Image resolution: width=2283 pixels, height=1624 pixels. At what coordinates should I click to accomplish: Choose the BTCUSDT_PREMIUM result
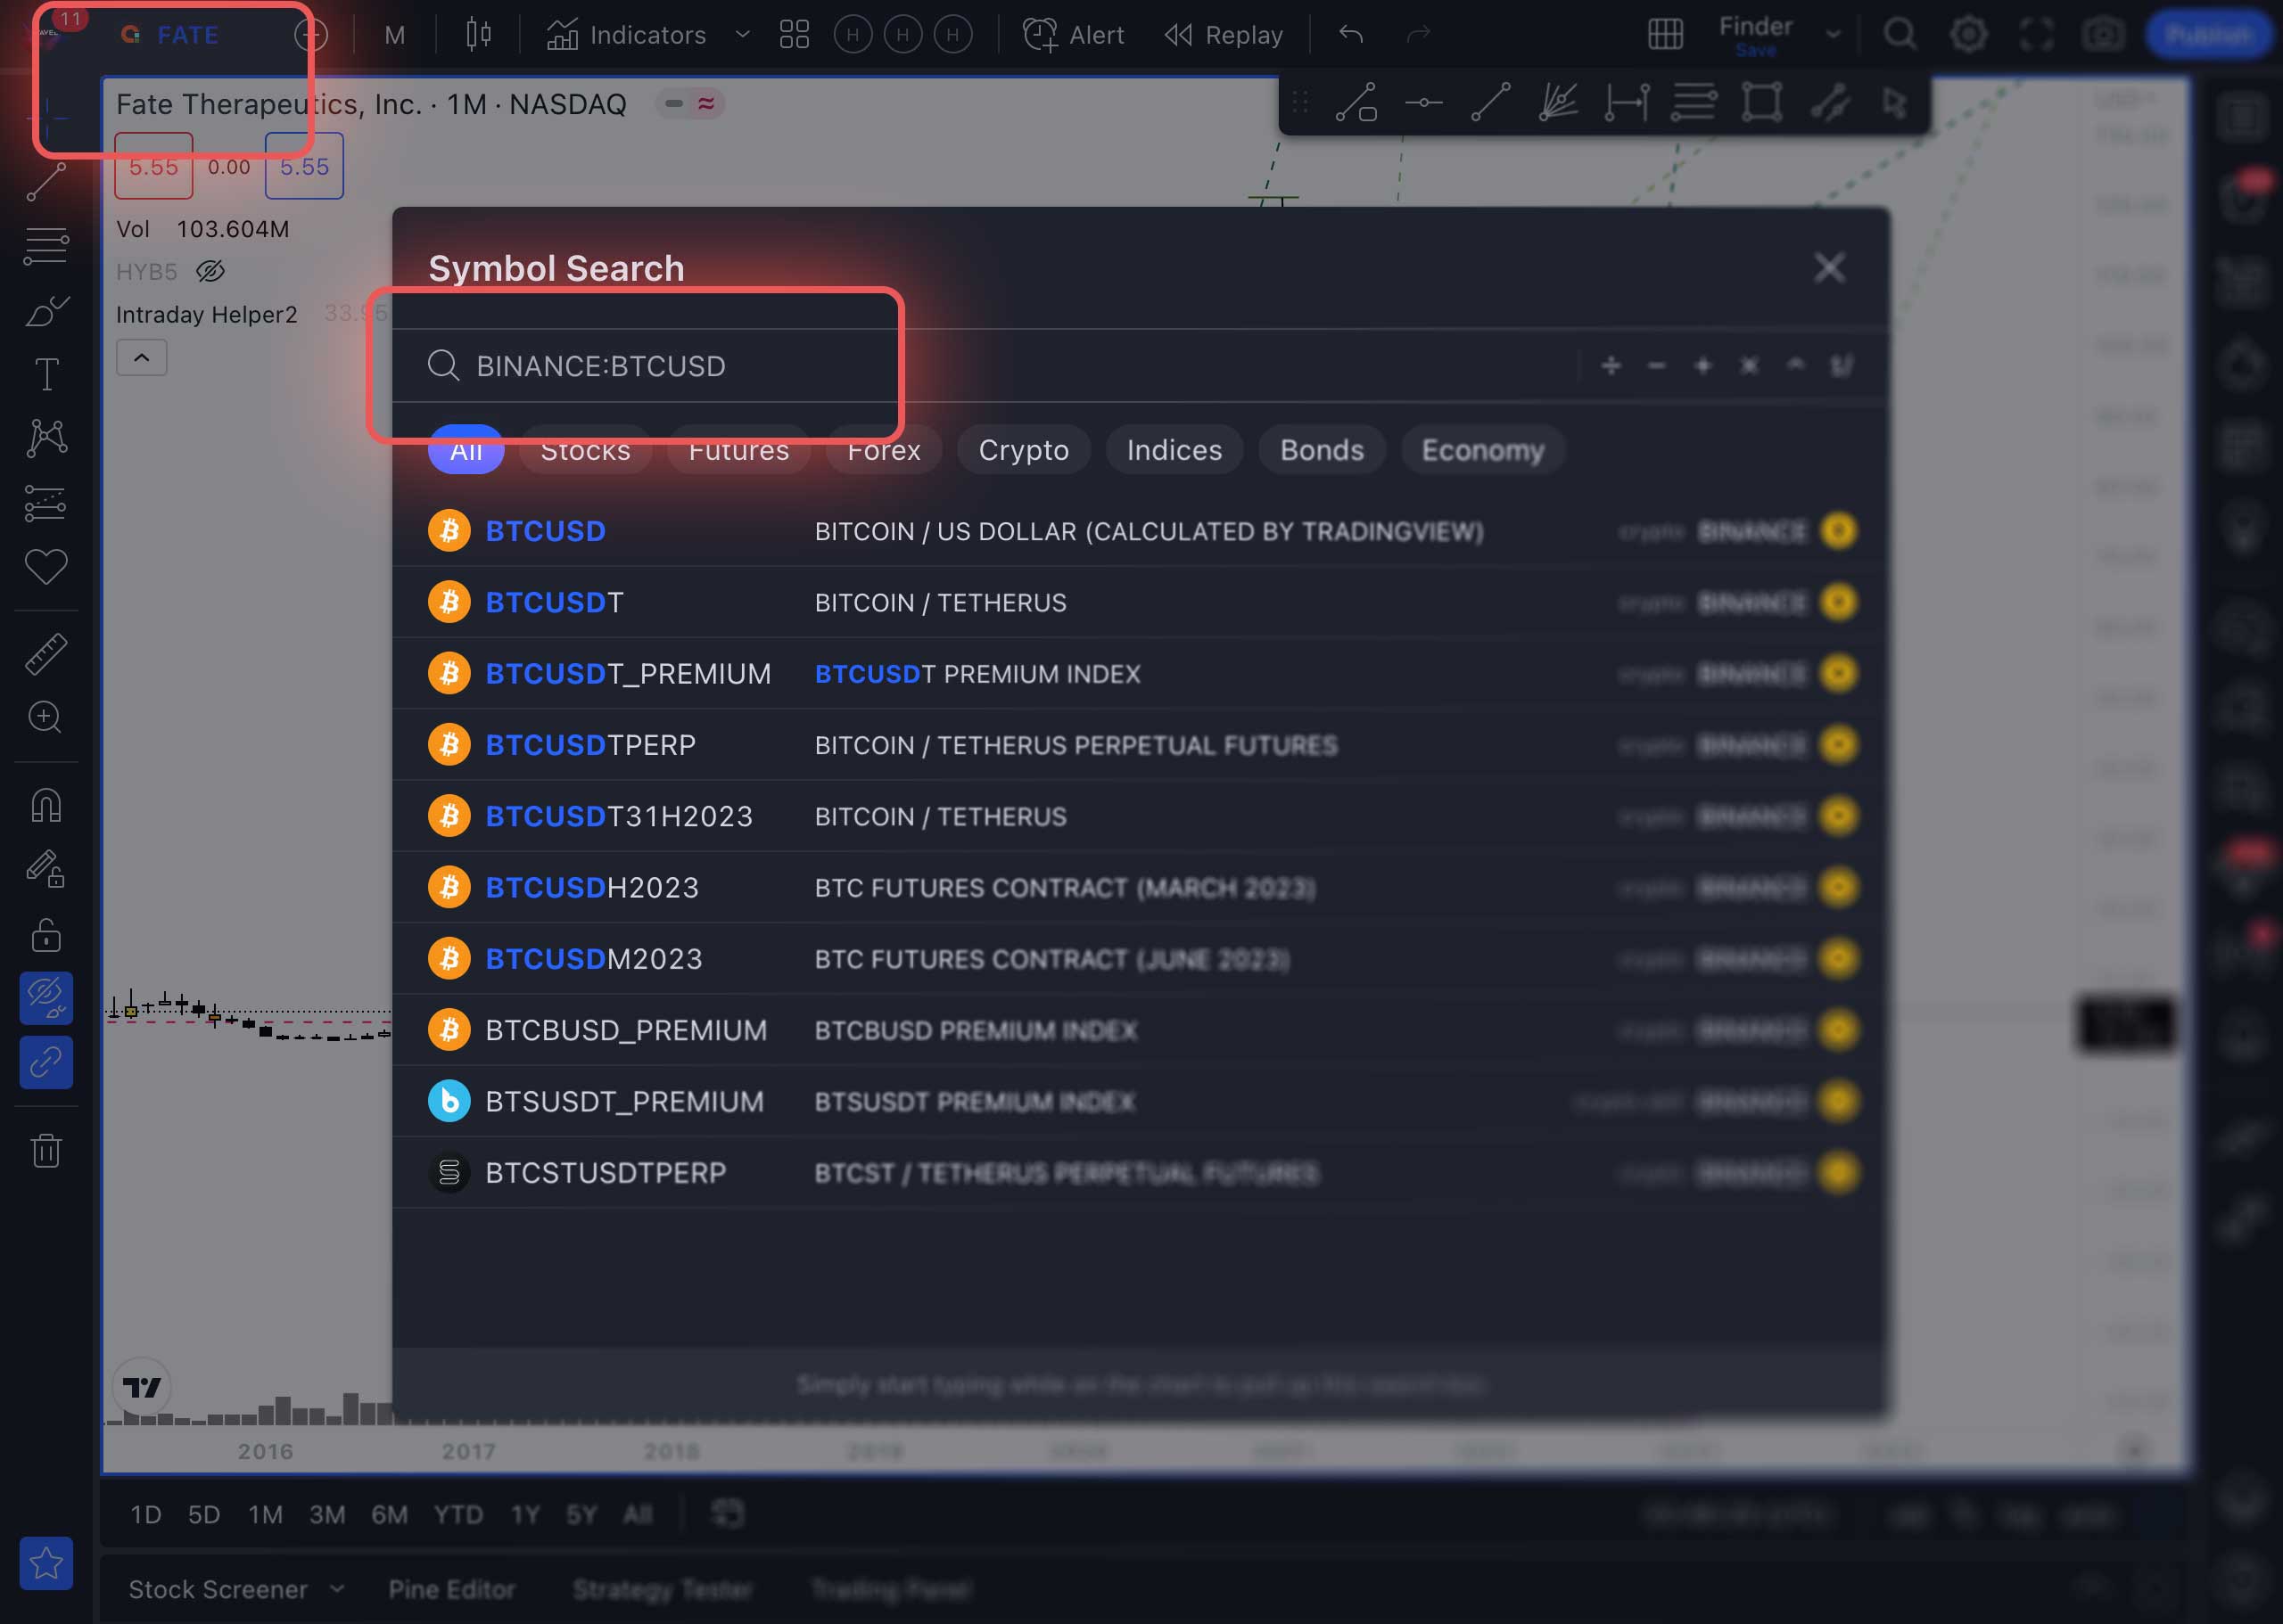(1141, 673)
